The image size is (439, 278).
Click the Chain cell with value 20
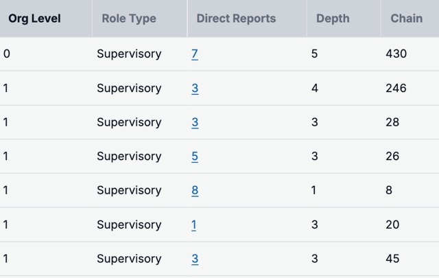[x=393, y=225]
